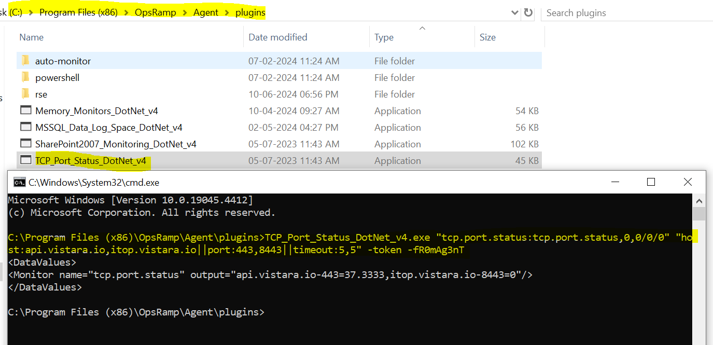Click the Search plugins field
Screen dimensions: 713x345
click(626, 12)
